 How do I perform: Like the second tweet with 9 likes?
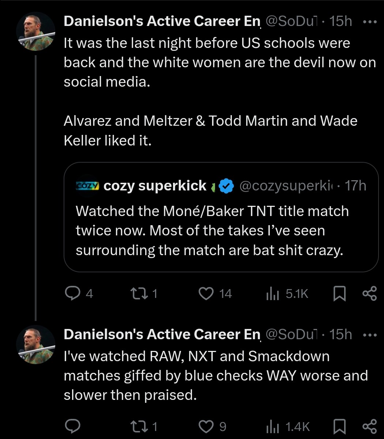click(x=206, y=426)
